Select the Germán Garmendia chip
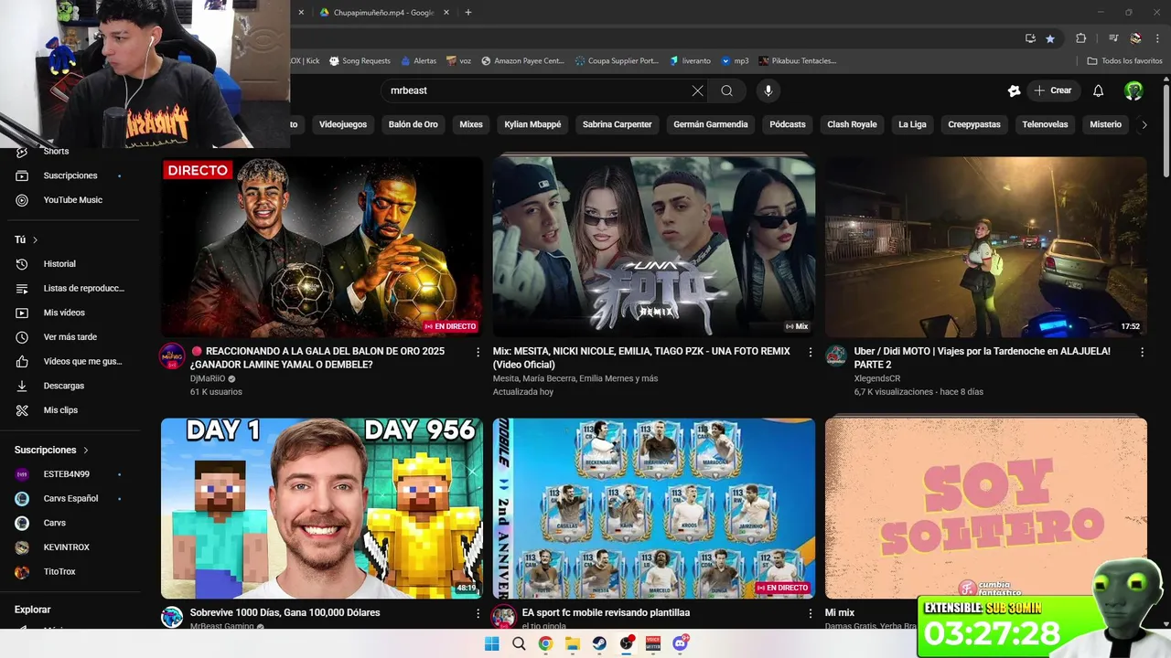 [711, 124]
